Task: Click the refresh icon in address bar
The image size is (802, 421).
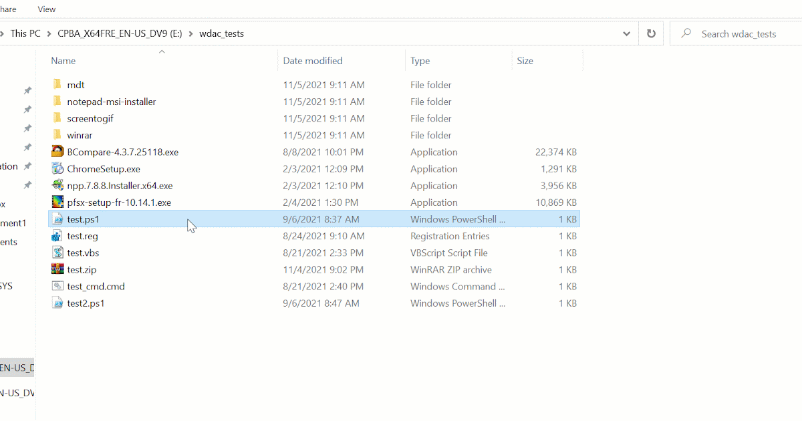Action: pyautogui.click(x=650, y=33)
